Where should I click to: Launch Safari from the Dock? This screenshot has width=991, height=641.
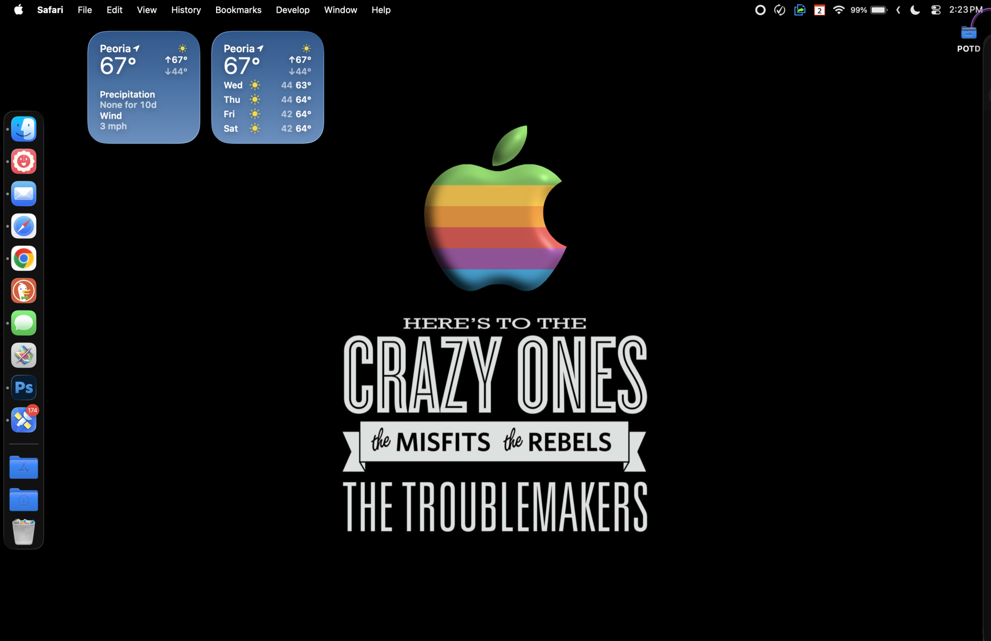[x=23, y=226]
